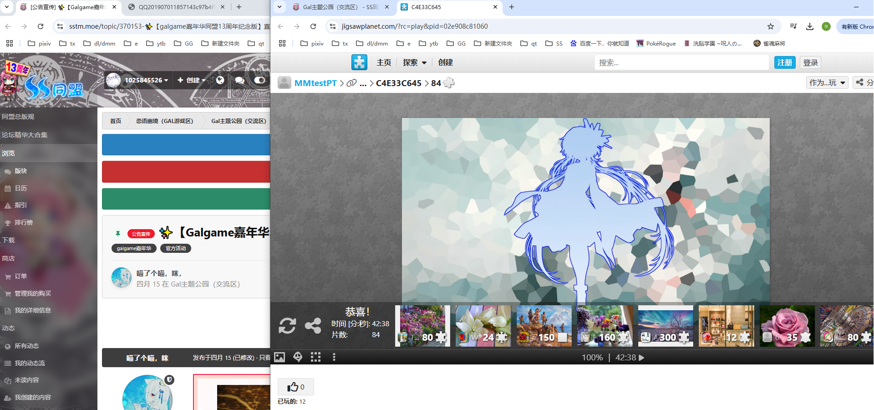Open the globe notifications icon on SS forum
Viewport: 874px width, 410px height.
[220, 80]
